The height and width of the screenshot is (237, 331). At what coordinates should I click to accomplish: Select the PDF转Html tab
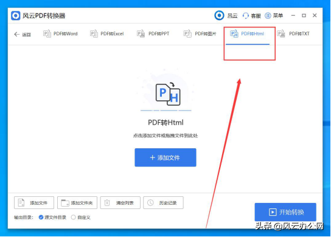tap(247, 34)
